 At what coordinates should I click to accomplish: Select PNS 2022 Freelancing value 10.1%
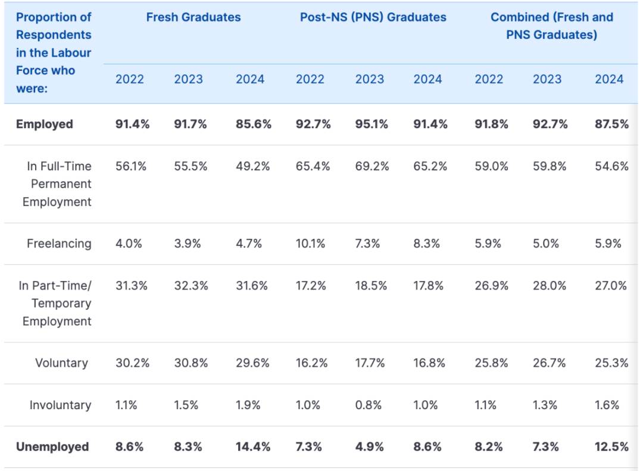click(x=310, y=244)
